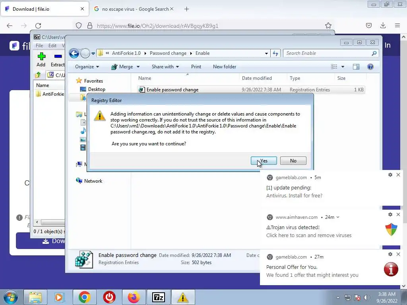Open 7-Zip from the taskbar
Screen dimensions: 407x305
coord(159,297)
